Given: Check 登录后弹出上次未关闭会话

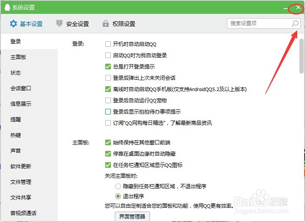Looking at the screenshot, I should [108, 78].
